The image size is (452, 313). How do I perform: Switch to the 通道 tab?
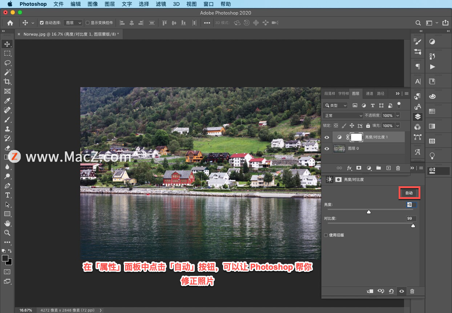coord(370,93)
